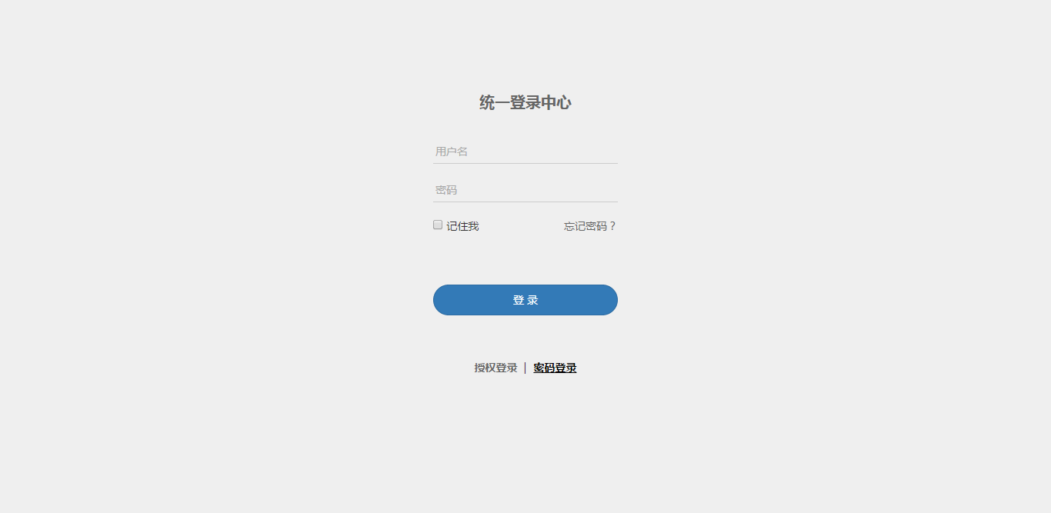Click the 用户名 username input field
Image resolution: width=1051 pixels, height=513 pixels.
[x=525, y=152]
